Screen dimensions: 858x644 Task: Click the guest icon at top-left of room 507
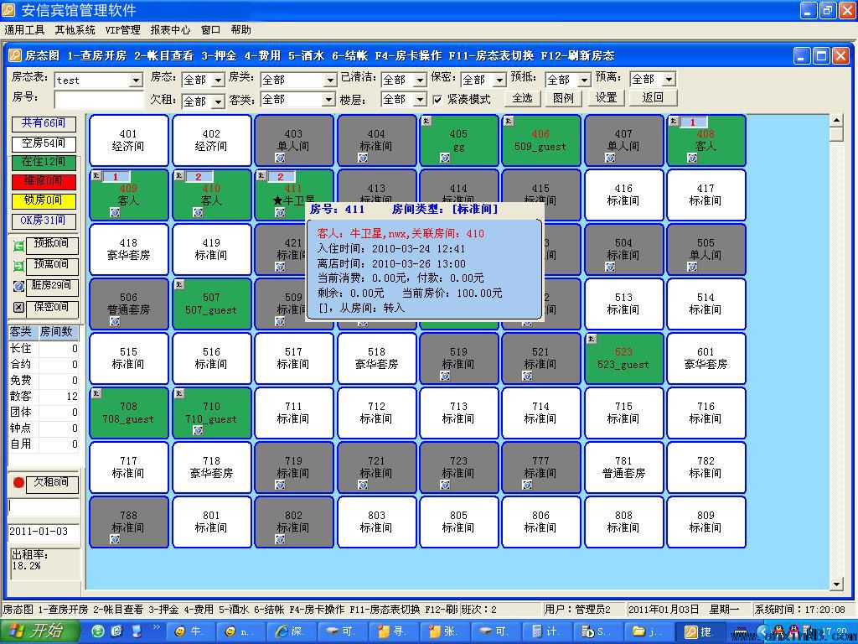click(x=179, y=284)
